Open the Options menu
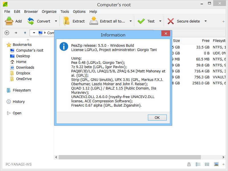Viewport: 228px width, 171px height. click(79, 11)
